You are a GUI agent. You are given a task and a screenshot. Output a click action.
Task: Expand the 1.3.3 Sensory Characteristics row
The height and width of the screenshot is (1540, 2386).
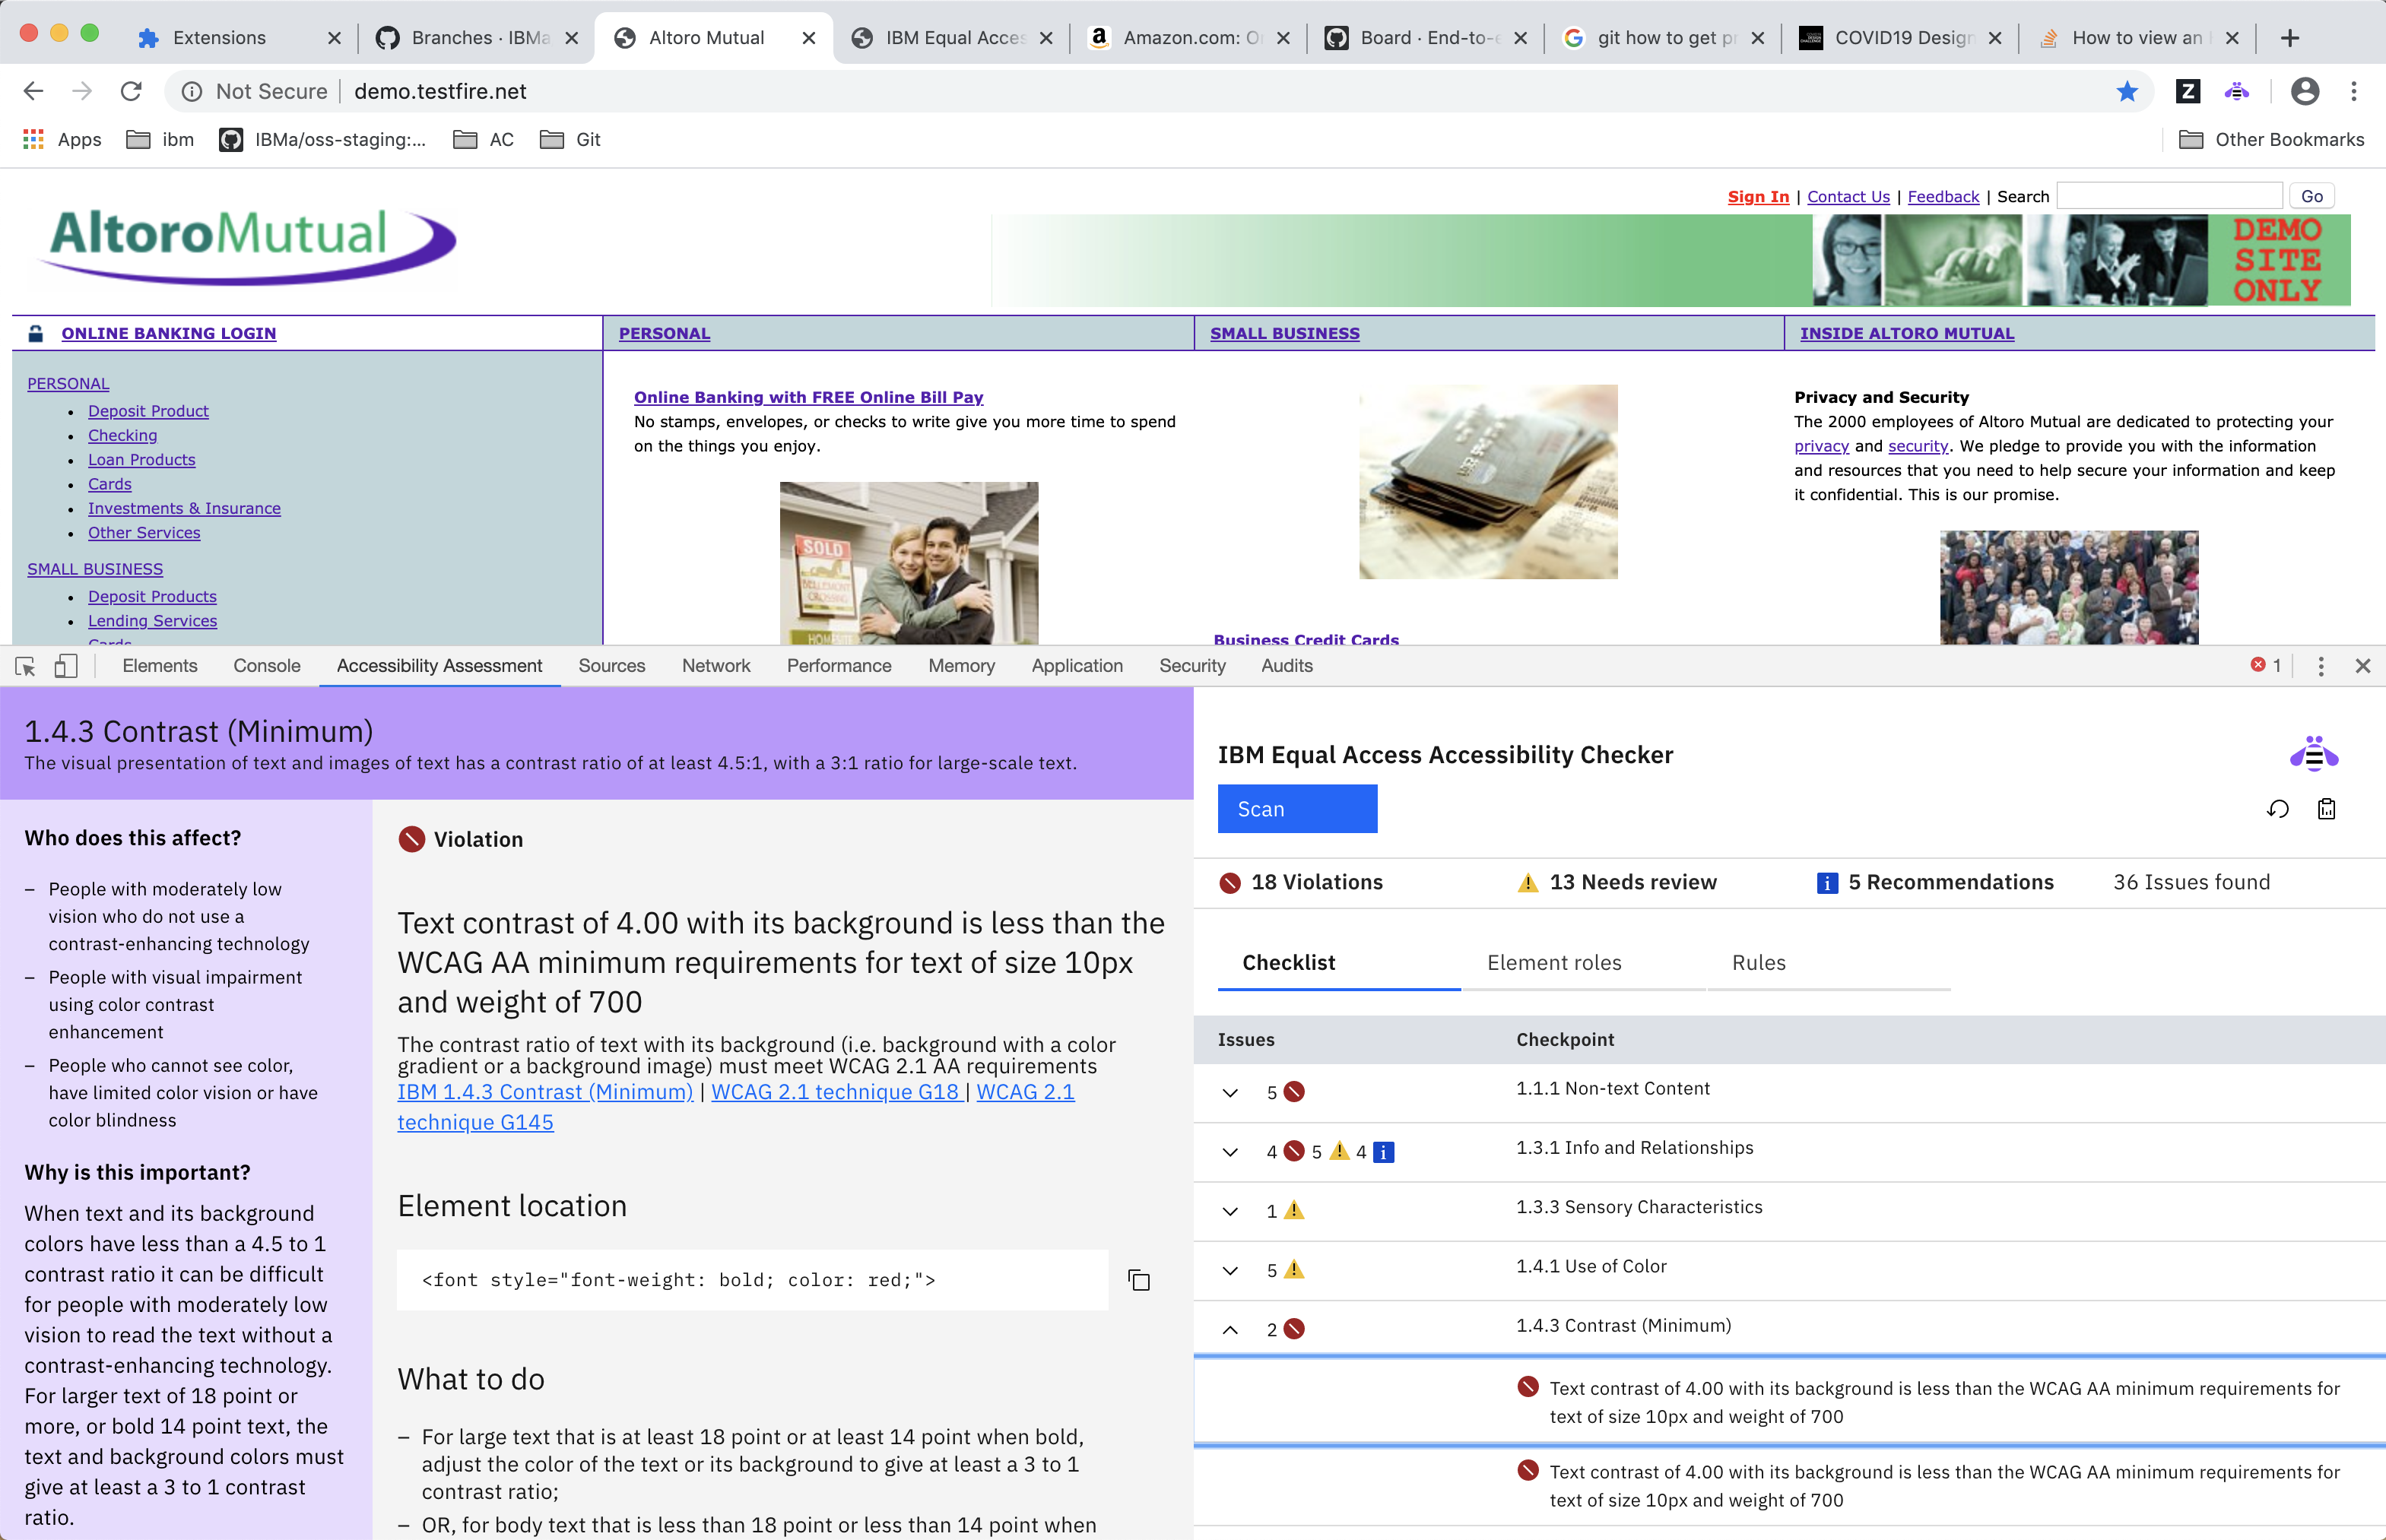pos(1230,1211)
